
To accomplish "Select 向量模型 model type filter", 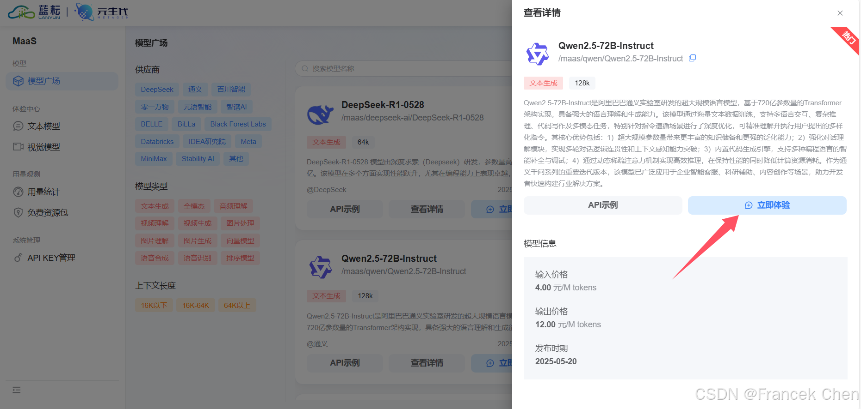I will point(240,241).
